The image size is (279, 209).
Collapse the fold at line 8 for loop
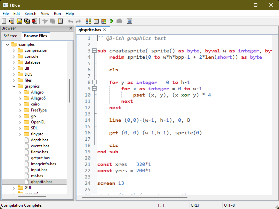coord(94,82)
